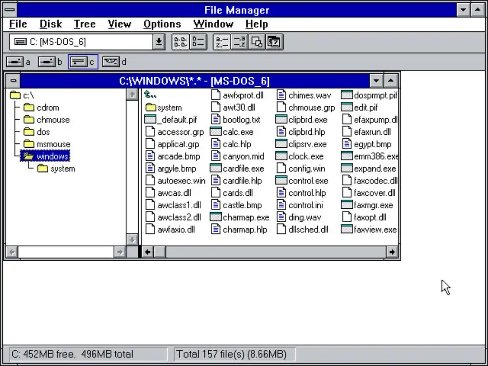Click the up-directory arrow icon
The width and height of the screenshot is (488, 366).
[150, 95]
